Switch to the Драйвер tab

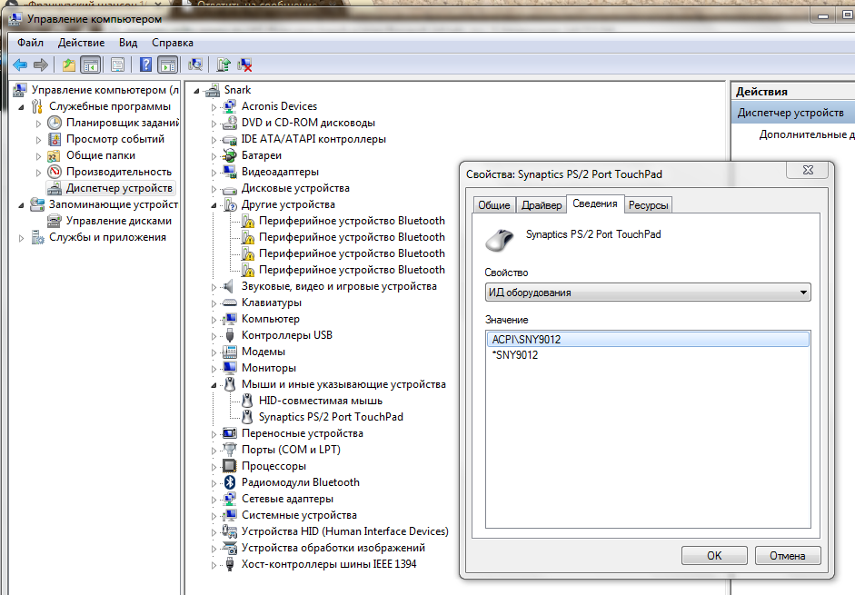[541, 205]
